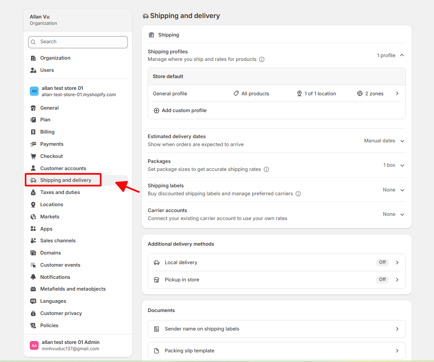Click the blue A0 store avatar

coord(34,91)
